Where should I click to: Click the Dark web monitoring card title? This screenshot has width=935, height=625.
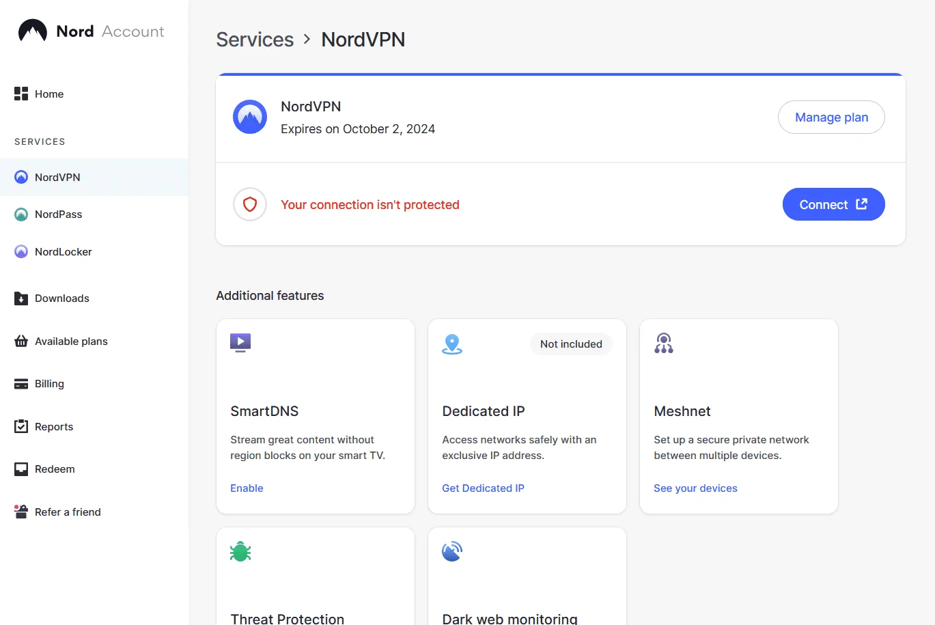(510, 619)
